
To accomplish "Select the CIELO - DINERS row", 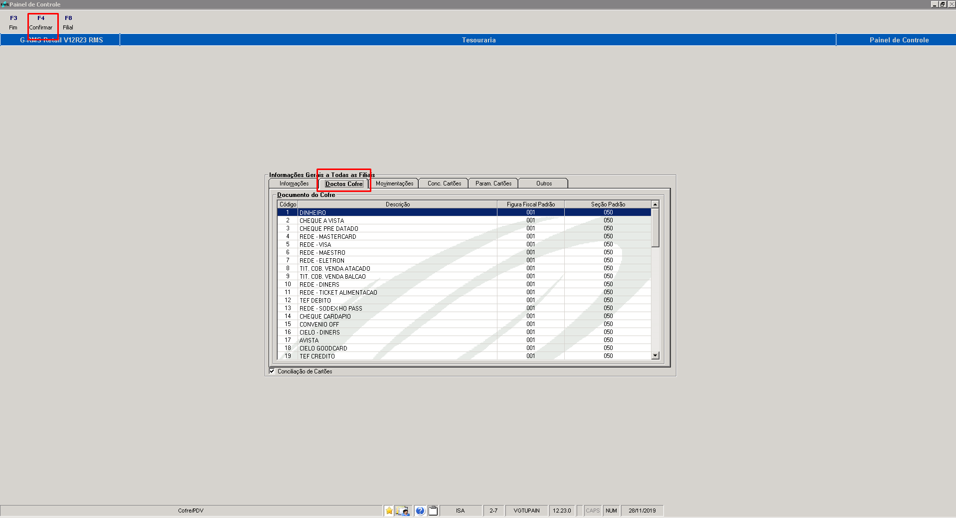I will [x=464, y=332].
